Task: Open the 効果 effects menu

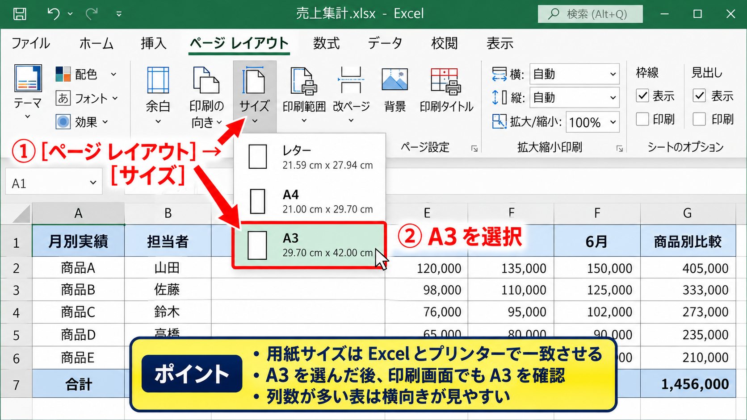Action: [82, 121]
